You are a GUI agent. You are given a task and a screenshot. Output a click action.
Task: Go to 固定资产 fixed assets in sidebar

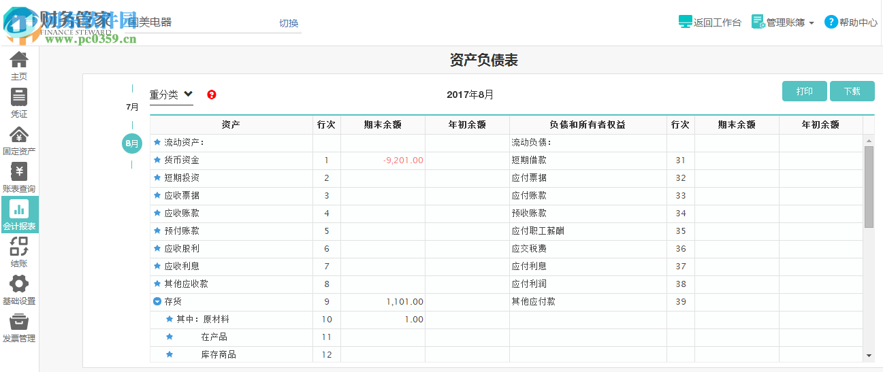(x=19, y=141)
